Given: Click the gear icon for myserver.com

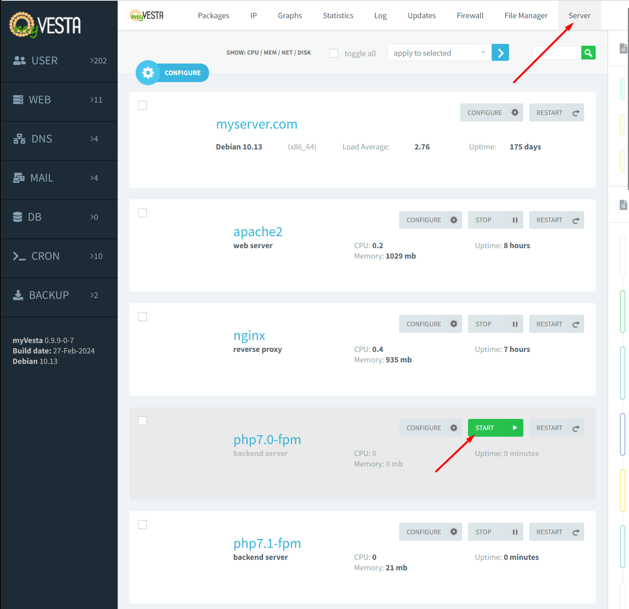Looking at the screenshot, I should click(515, 113).
